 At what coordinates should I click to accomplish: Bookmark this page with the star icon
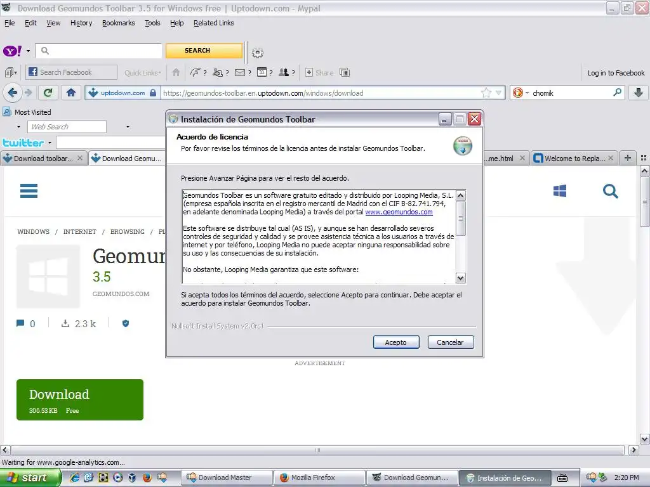click(486, 93)
